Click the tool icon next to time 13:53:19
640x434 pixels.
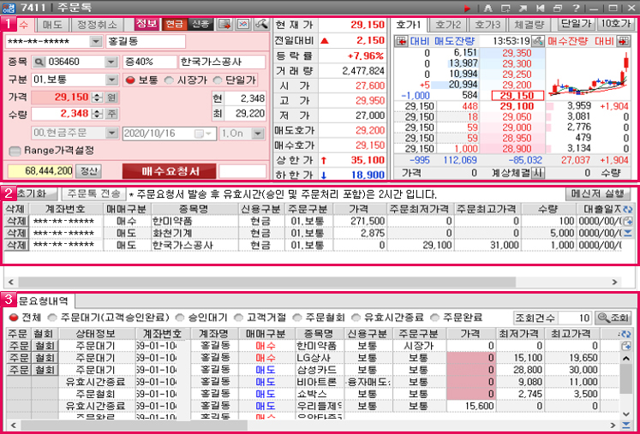pyautogui.click(x=539, y=41)
